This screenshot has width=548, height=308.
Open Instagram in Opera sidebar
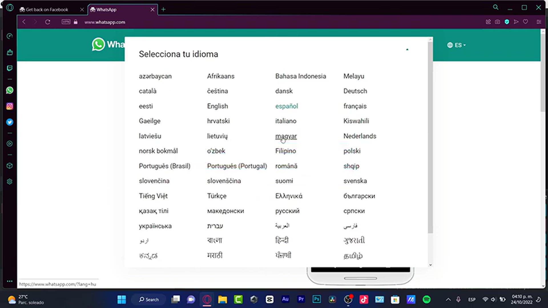coord(9,106)
